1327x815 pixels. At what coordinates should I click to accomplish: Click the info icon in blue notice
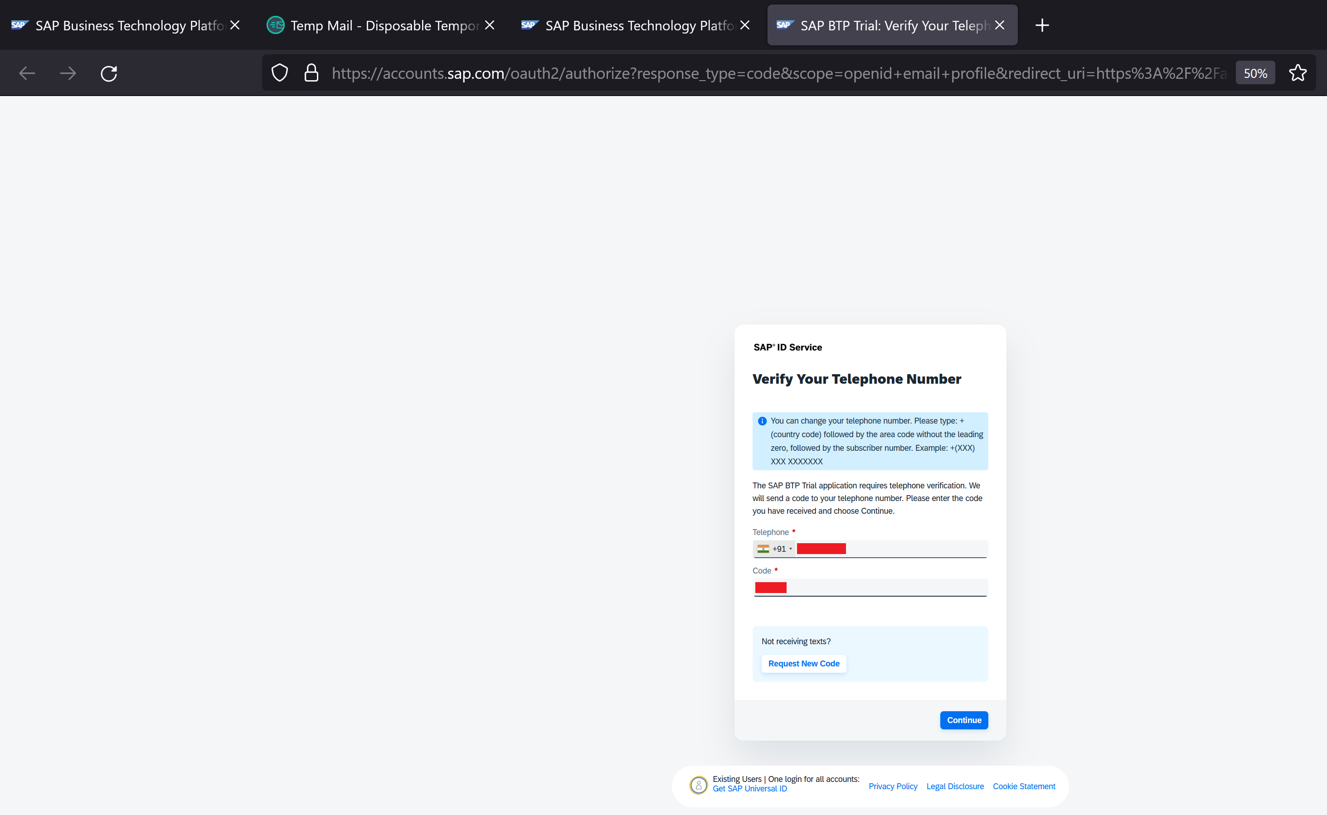tap(762, 421)
